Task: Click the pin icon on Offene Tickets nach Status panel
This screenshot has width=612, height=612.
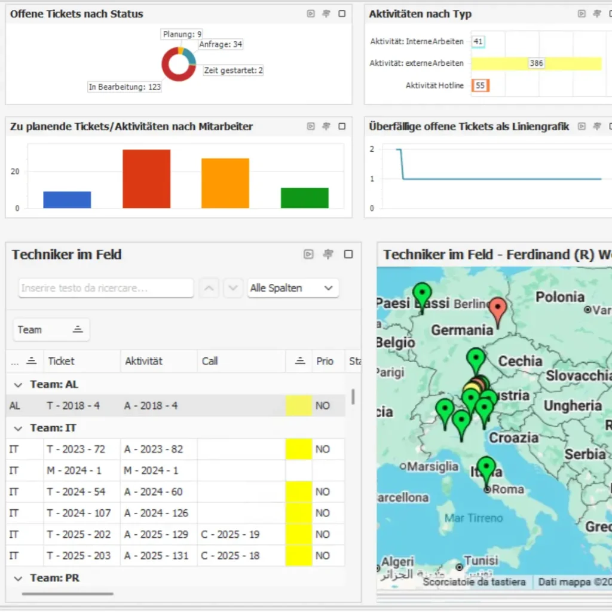Action: (328, 13)
